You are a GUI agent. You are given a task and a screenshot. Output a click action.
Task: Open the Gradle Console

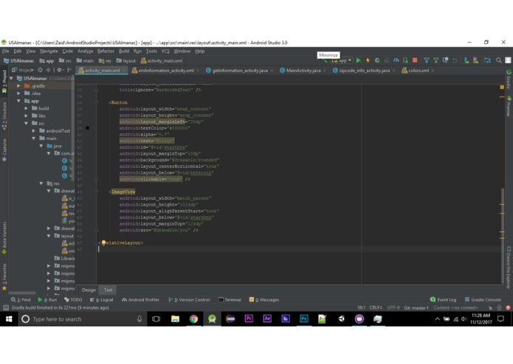click(483, 300)
